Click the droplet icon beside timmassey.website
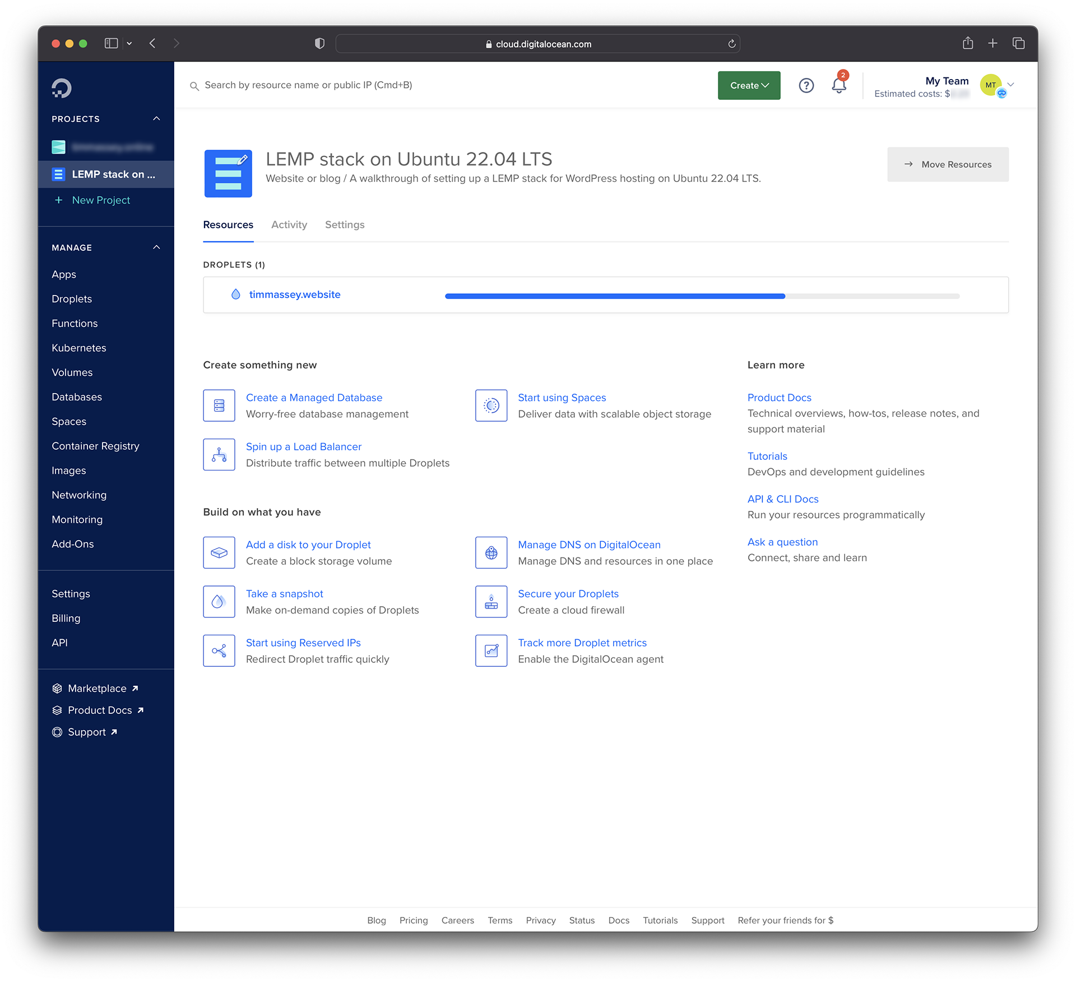Viewport: 1076px width, 982px height. tap(236, 294)
